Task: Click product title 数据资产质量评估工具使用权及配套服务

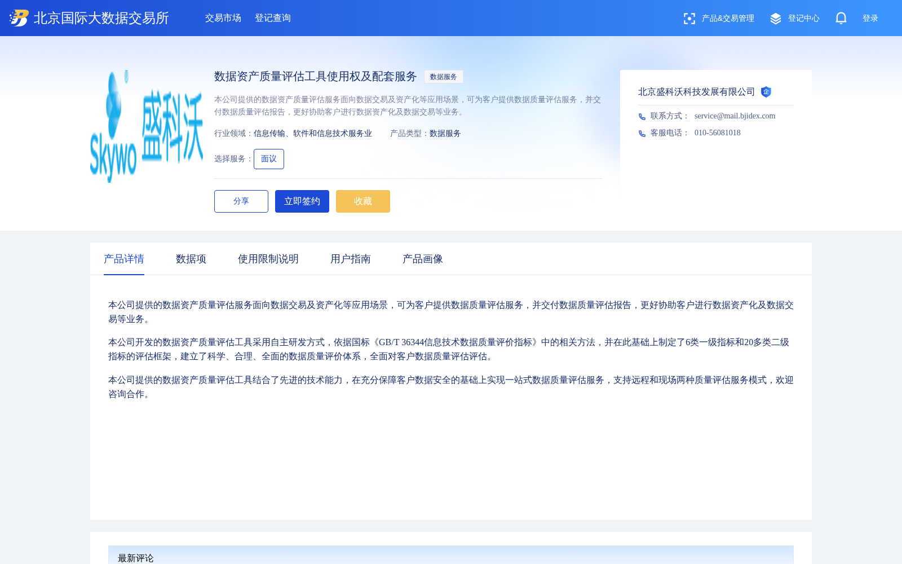Action: (316, 76)
